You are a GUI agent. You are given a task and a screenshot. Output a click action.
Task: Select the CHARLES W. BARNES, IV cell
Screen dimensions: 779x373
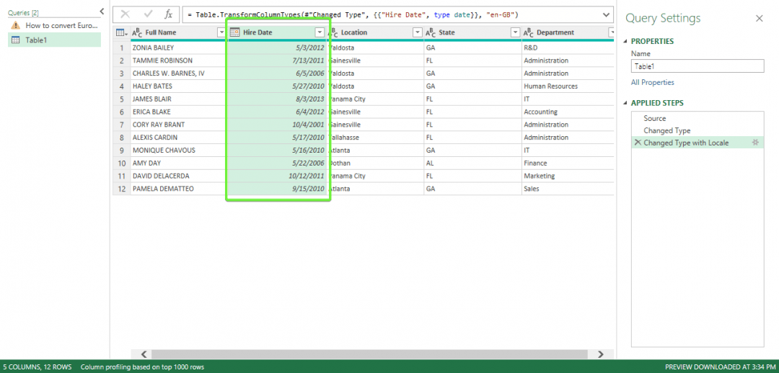(179, 73)
